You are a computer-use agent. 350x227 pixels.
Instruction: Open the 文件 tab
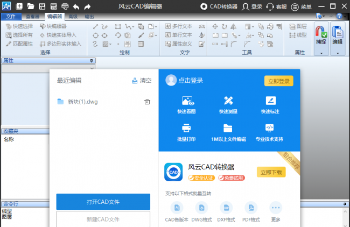[x=11, y=17]
